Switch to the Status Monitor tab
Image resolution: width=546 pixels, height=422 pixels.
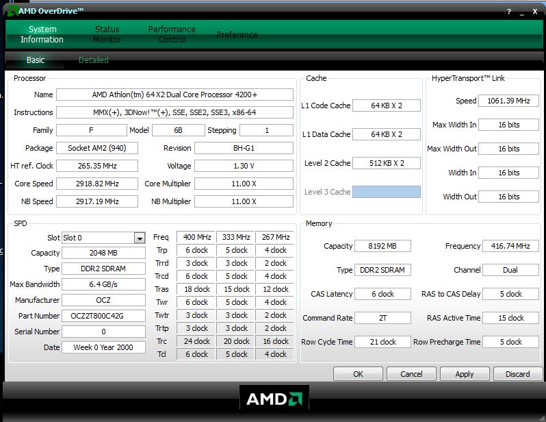pyautogui.click(x=107, y=34)
